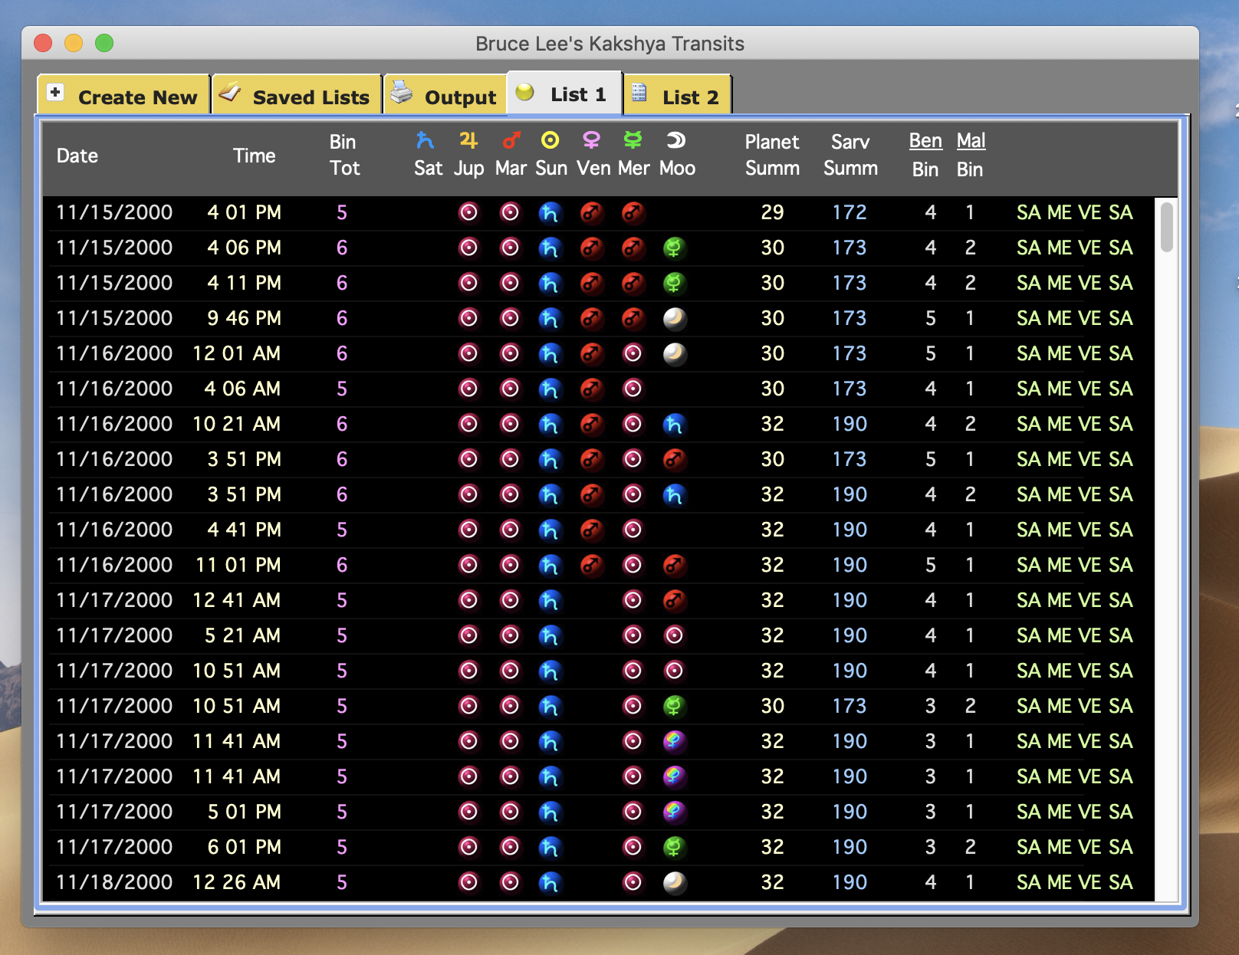The image size is (1239, 955).
Task: Click Sarv Summ value 172 in first row
Action: tap(850, 212)
